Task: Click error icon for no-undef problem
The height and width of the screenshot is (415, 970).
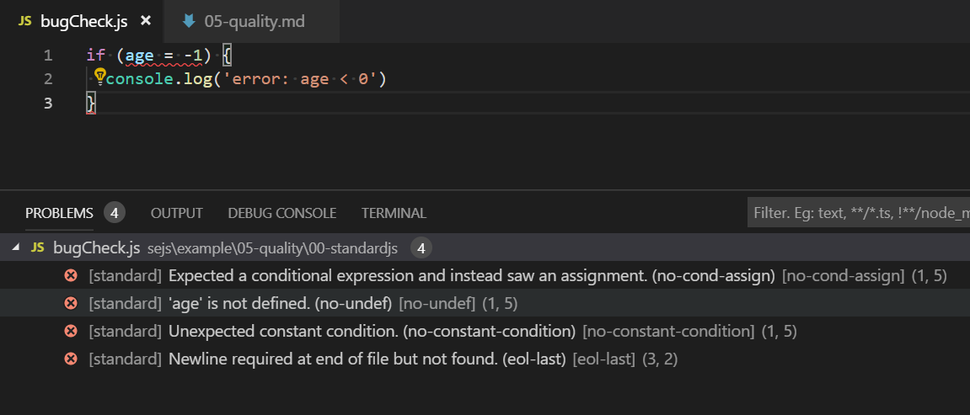Action: (72, 303)
